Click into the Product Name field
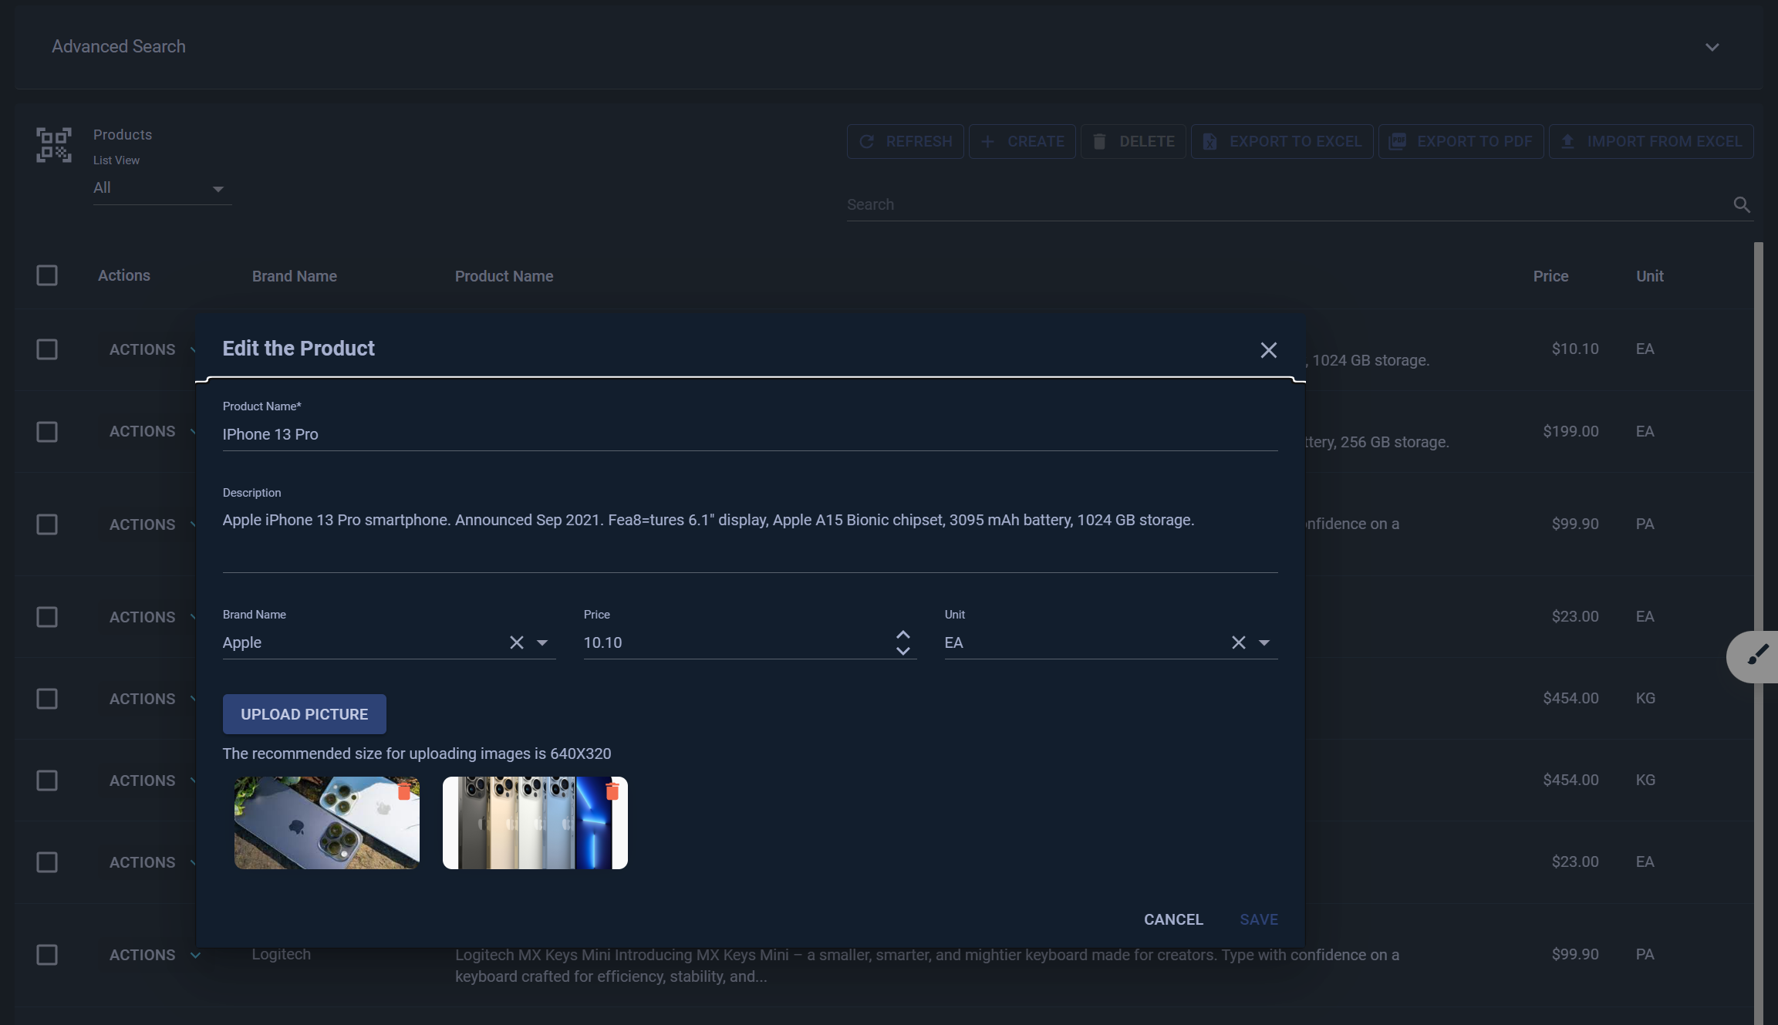Image resolution: width=1778 pixels, height=1025 pixels. click(748, 434)
